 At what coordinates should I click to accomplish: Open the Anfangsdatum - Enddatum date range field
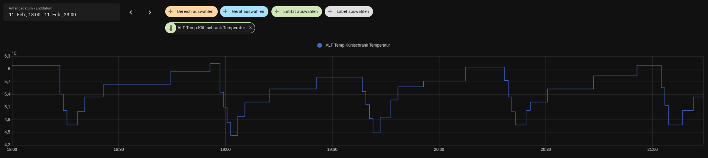(62, 12)
